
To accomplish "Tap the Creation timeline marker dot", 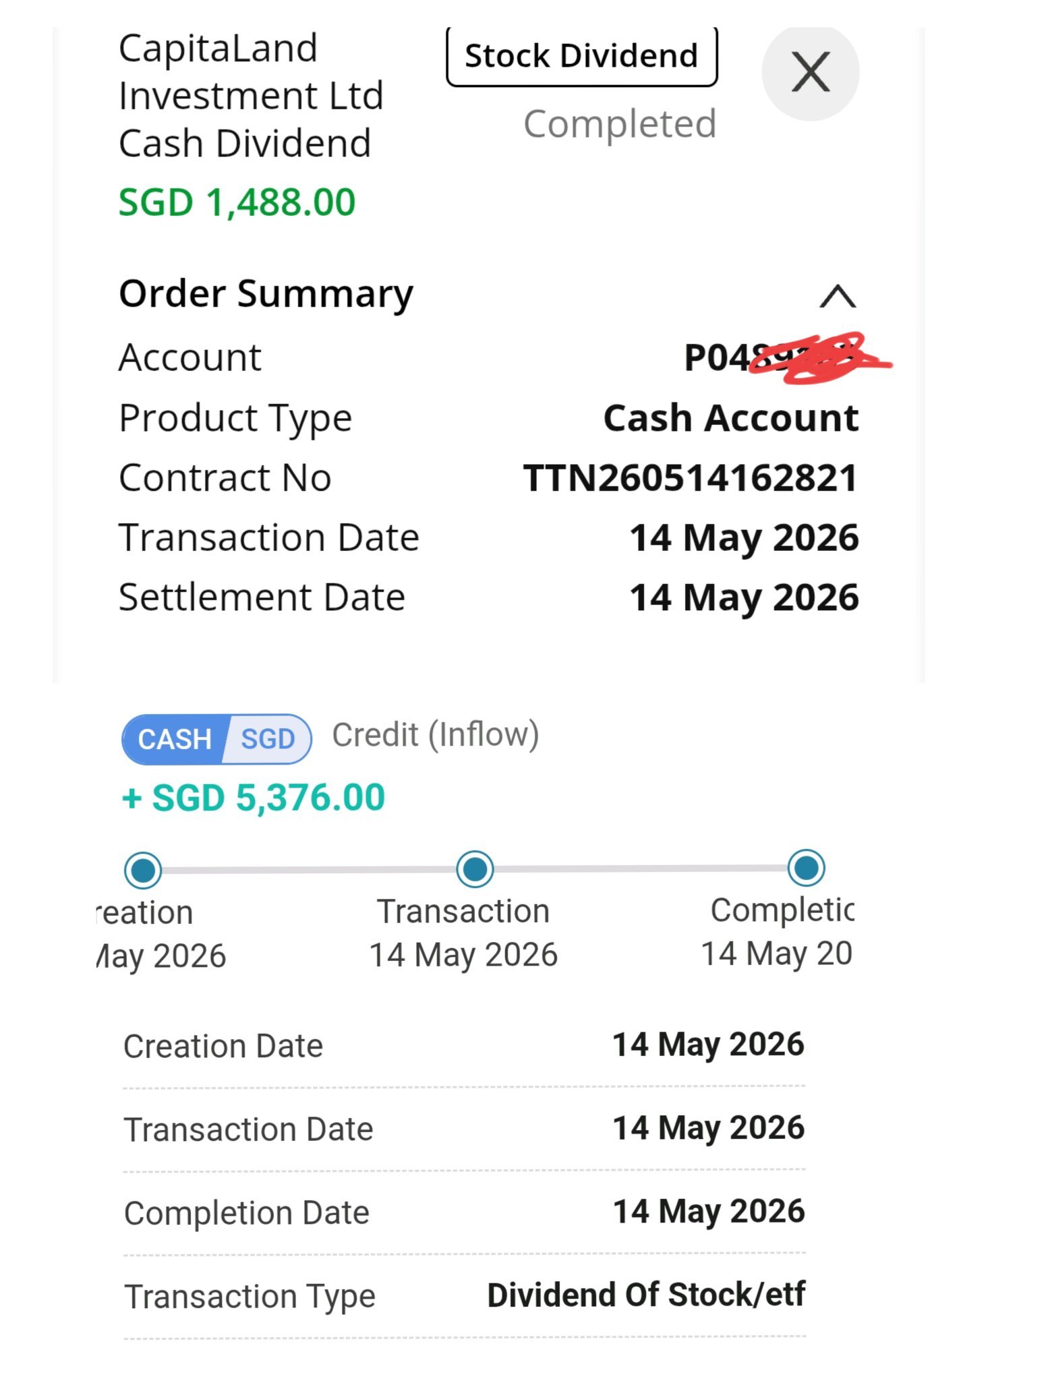I will [143, 870].
